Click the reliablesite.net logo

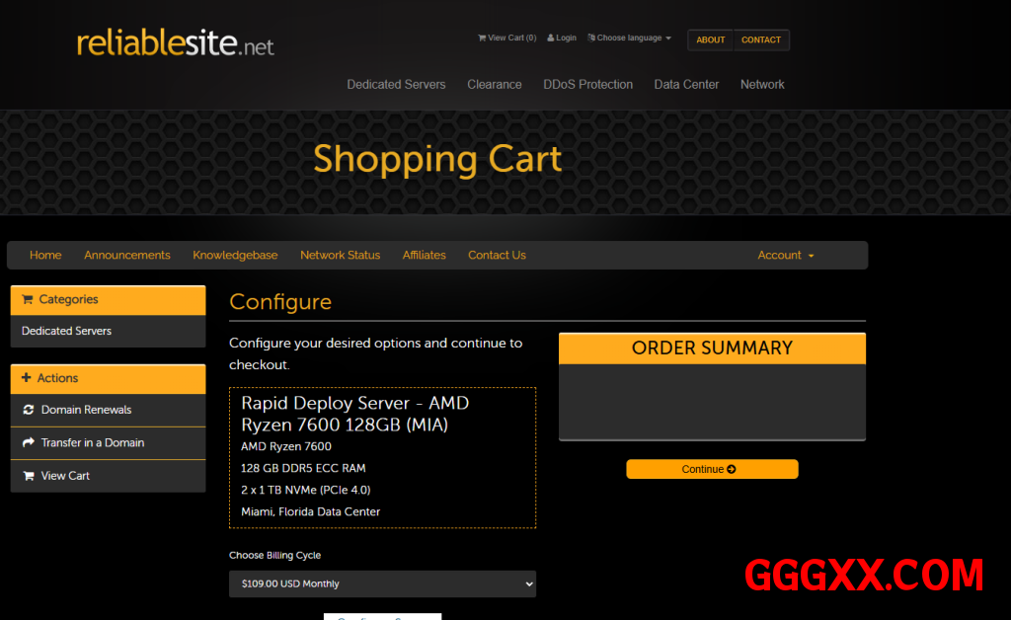tap(175, 43)
